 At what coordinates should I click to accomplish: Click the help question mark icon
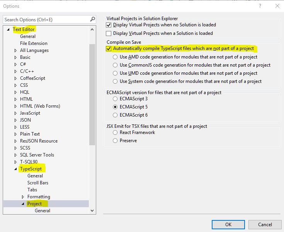click(x=260, y=6)
